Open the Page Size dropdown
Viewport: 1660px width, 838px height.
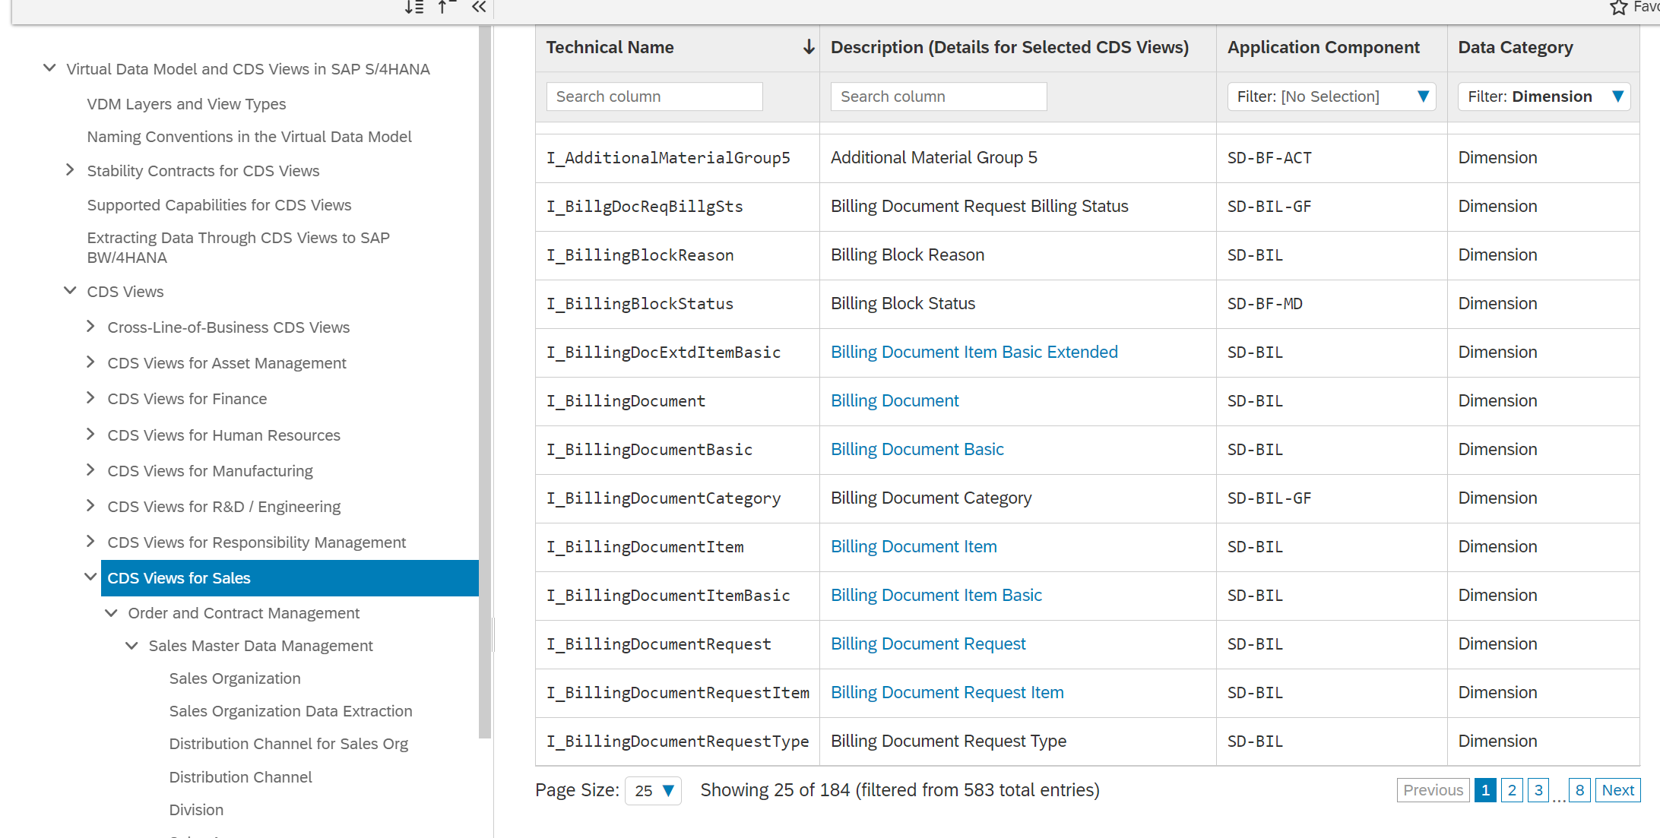coord(653,790)
